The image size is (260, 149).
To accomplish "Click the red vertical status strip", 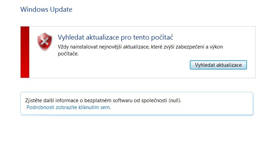I will pos(25,52).
